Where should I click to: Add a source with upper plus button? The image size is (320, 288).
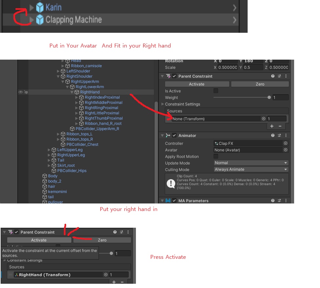pos(272,126)
